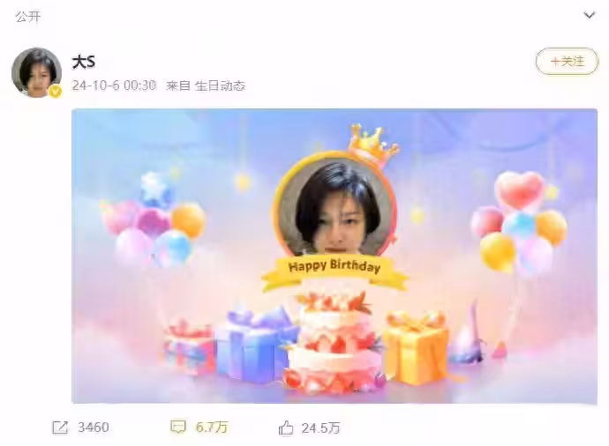Like the post with thumbs-up icon
The width and height of the screenshot is (609, 446).
(286, 427)
